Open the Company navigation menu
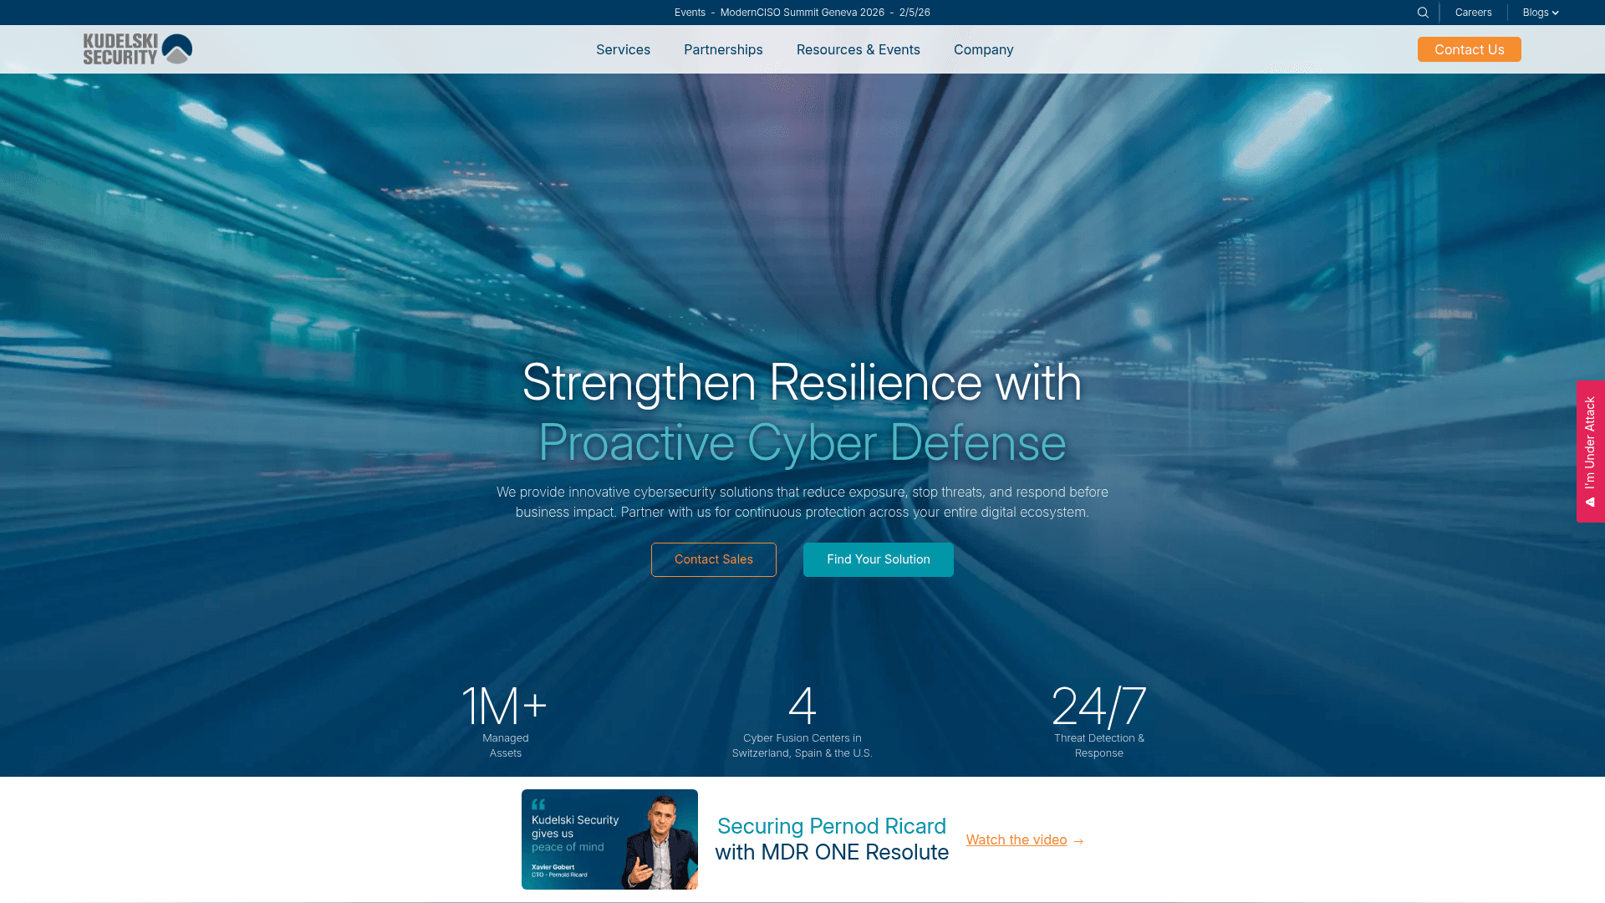 coord(983,49)
